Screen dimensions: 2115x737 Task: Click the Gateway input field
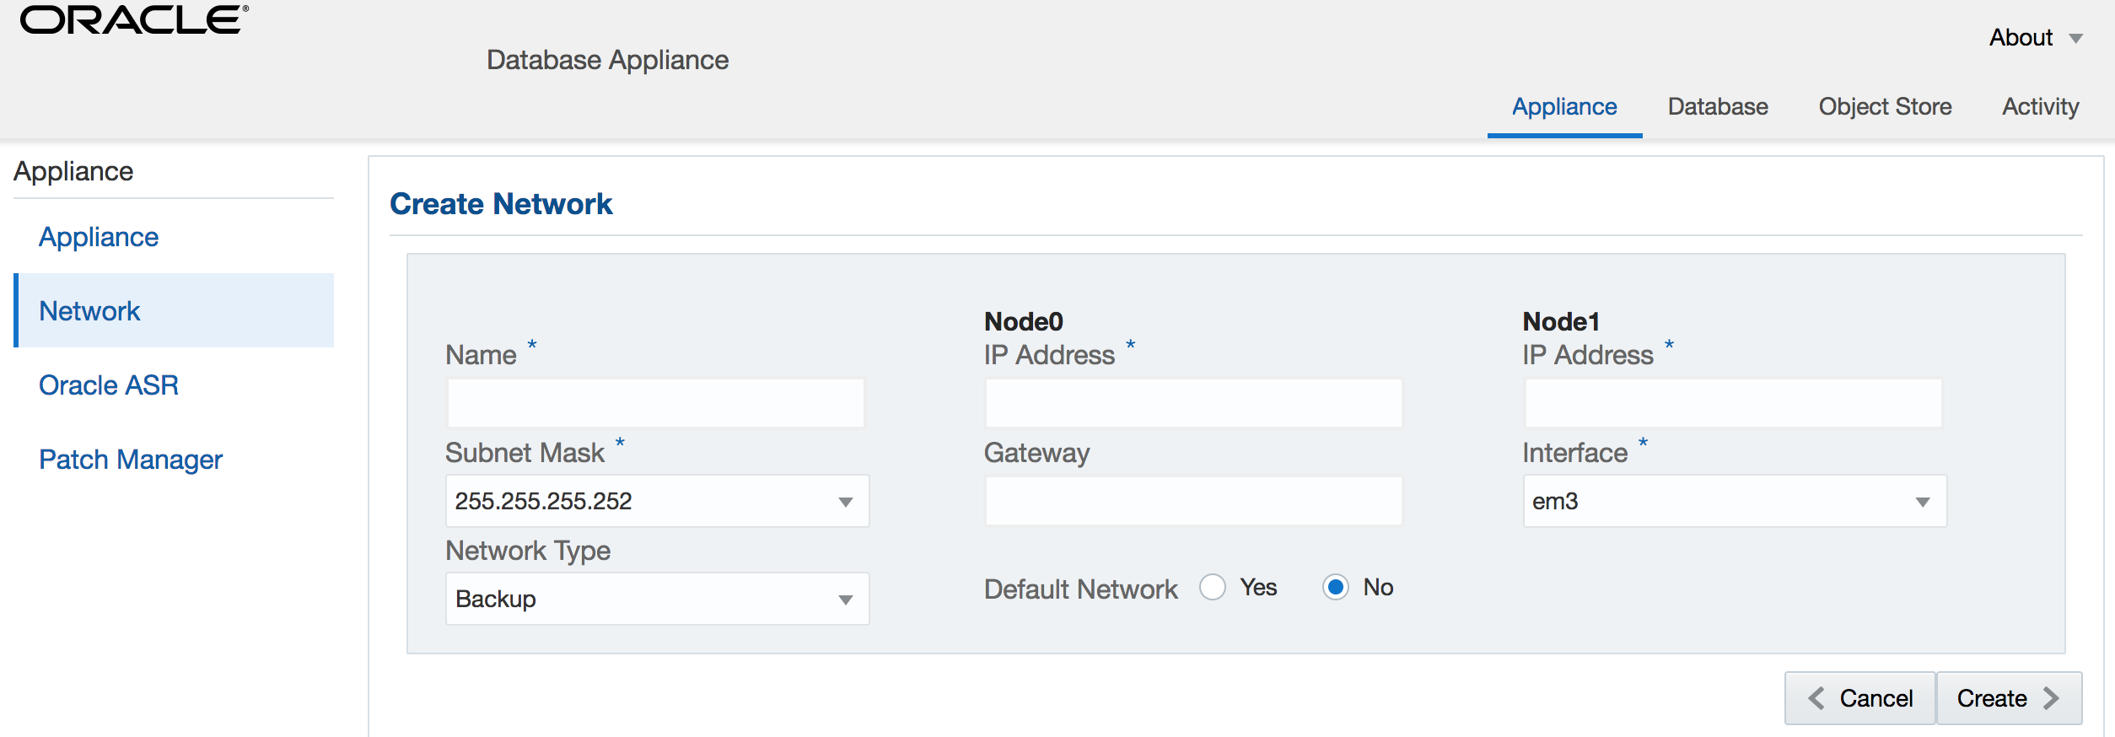1193,501
